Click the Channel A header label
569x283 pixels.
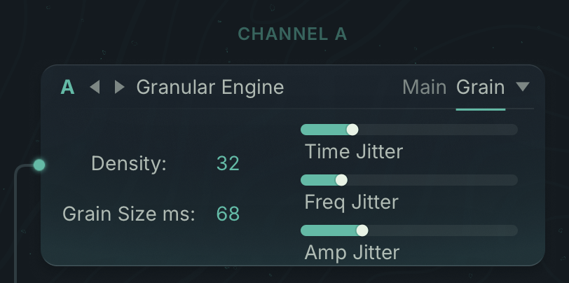click(x=292, y=34)
